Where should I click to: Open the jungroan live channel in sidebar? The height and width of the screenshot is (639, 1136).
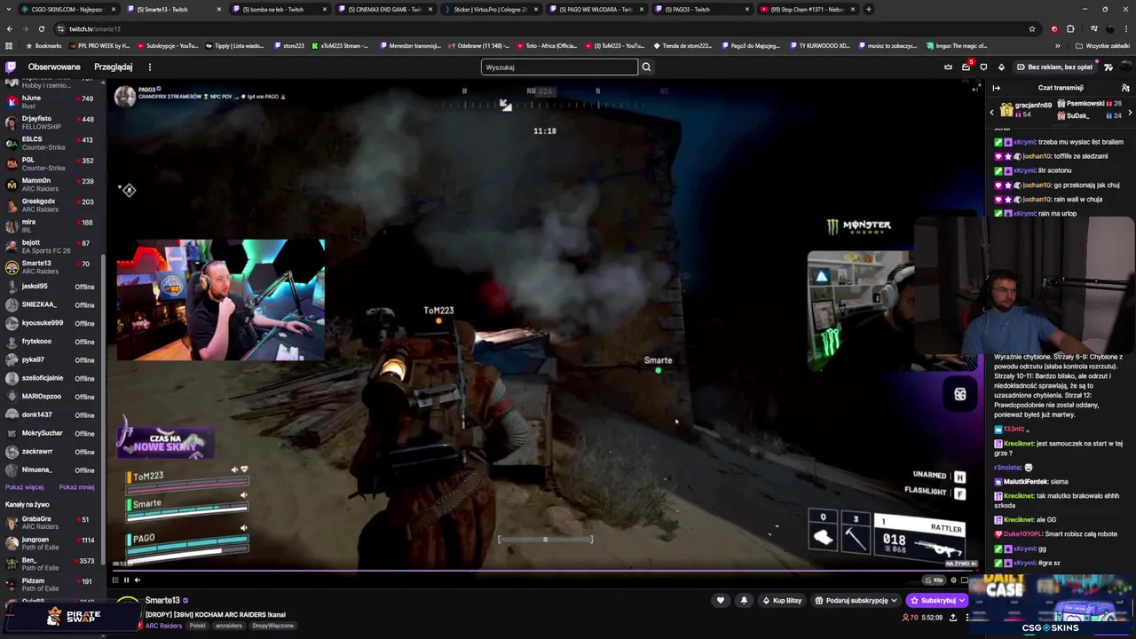point(53,543)
